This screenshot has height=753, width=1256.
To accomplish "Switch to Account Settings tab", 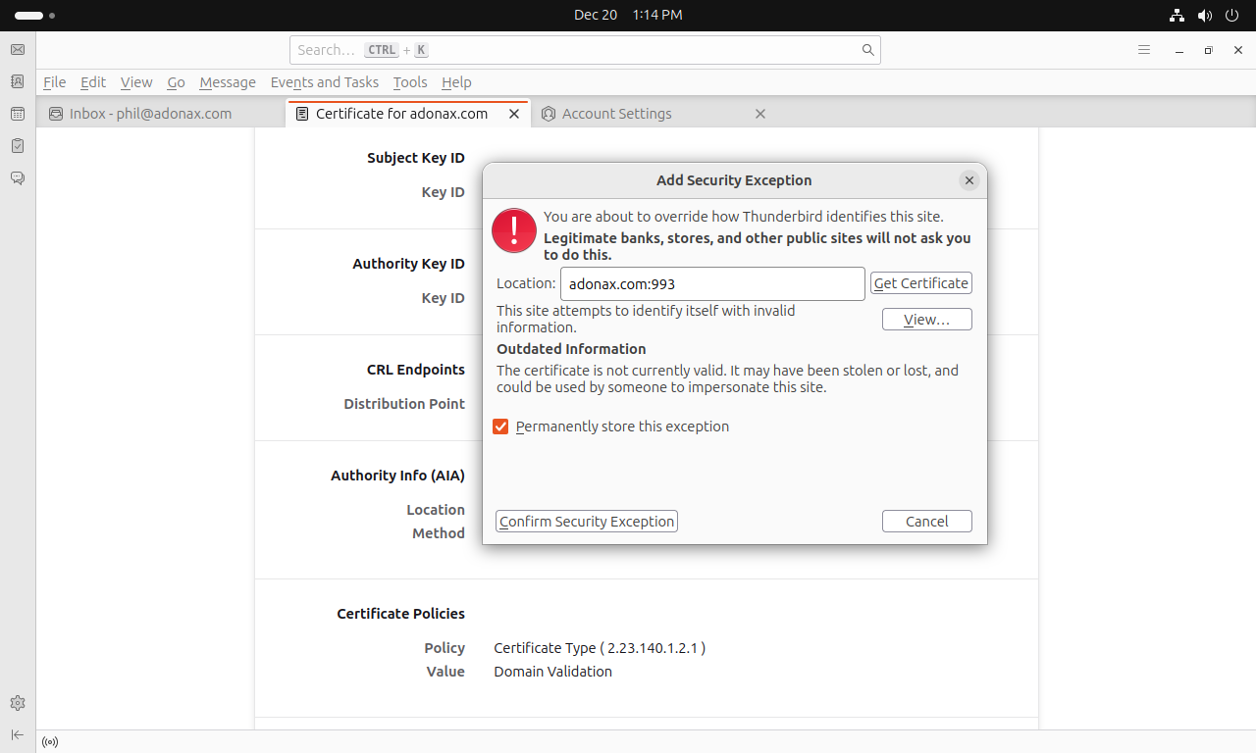I will click(x=616, y=114).
